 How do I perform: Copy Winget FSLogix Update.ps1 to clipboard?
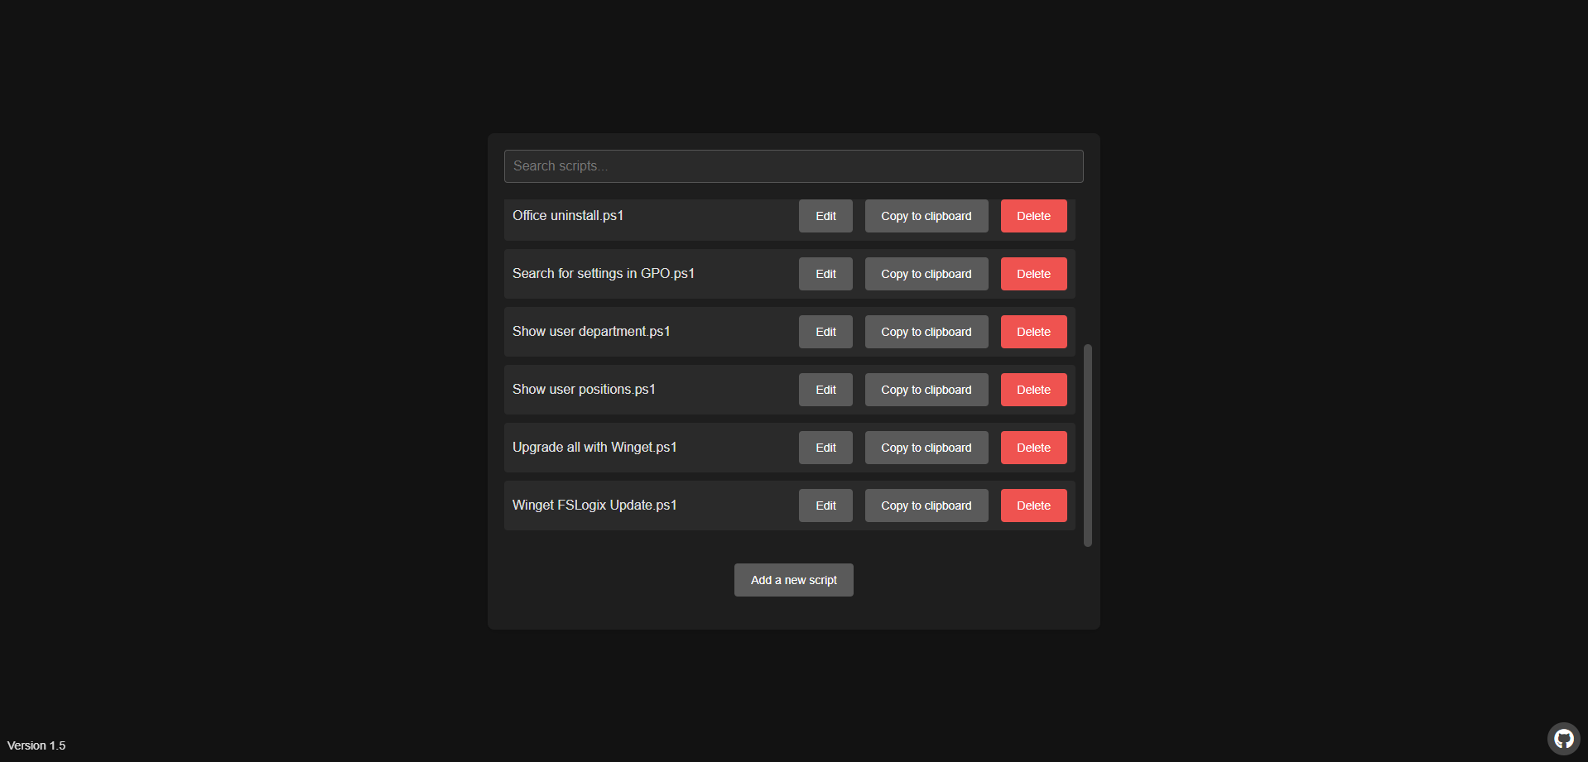pos(926,506)
